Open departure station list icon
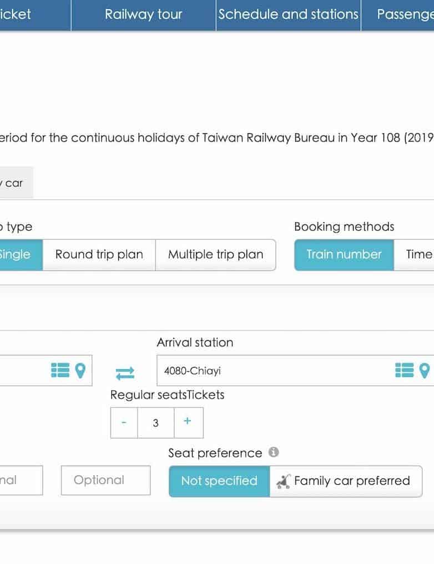This screenshot has height=564, width=434. pos(60,370)
